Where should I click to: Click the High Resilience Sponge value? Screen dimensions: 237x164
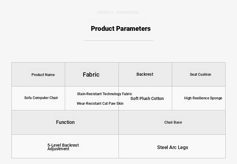[203, 98]
